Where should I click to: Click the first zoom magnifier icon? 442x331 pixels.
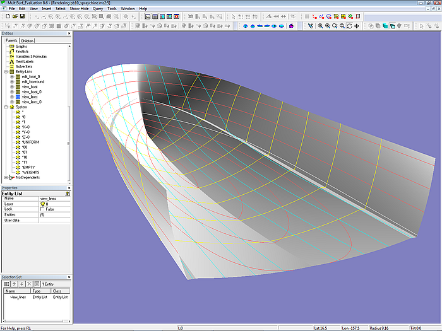320,26
